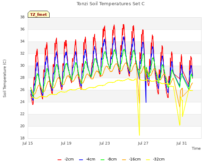Click the Jul 23 x-axis tick label
This screenshot has height=166, width=222.
(105, 143)
